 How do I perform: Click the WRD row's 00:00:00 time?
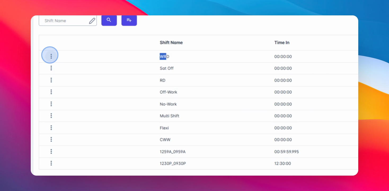coord(283,57)
